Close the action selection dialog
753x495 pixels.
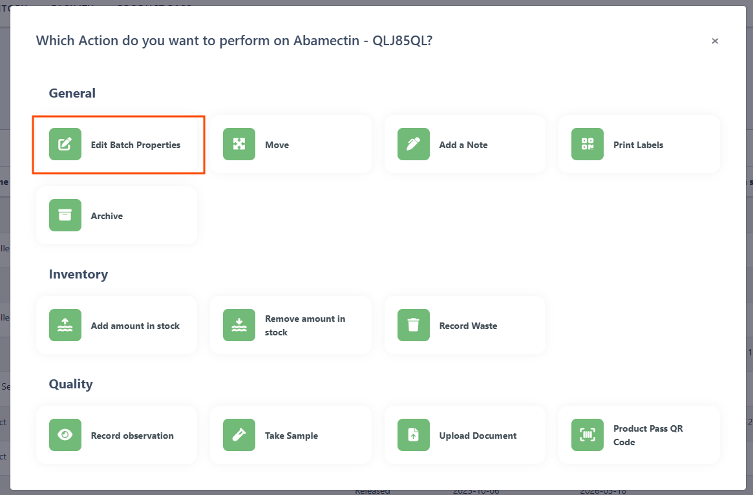pyautogui.click(x=715, y=41)
